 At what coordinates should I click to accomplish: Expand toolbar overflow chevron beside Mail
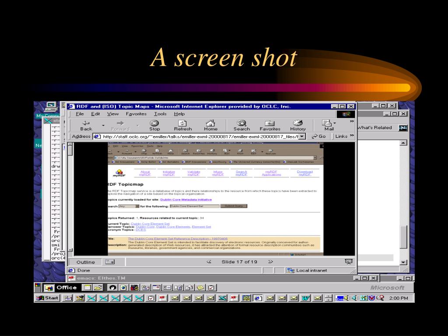click(352, 122)
